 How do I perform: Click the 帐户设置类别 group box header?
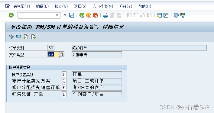click(x=66, y=67)
